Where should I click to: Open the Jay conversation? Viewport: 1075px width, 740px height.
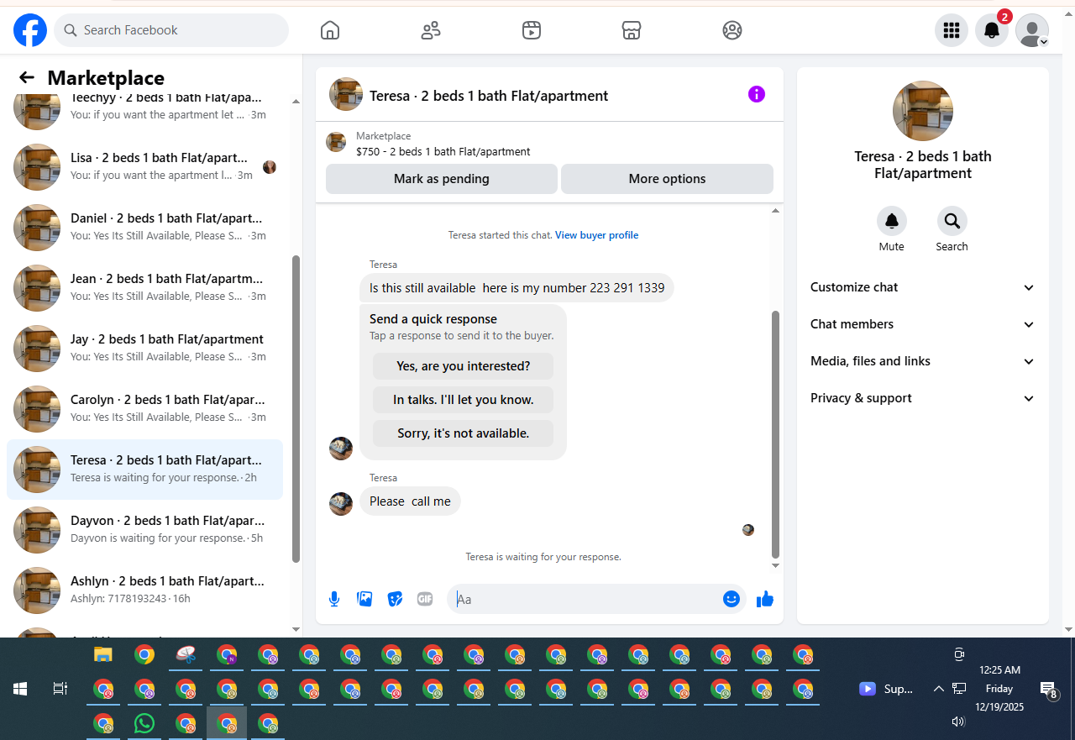[x=144, y=349]
